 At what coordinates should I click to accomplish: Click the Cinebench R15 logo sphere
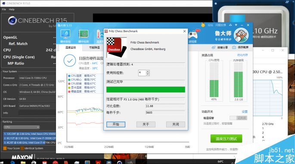click(x=12, y=21)
